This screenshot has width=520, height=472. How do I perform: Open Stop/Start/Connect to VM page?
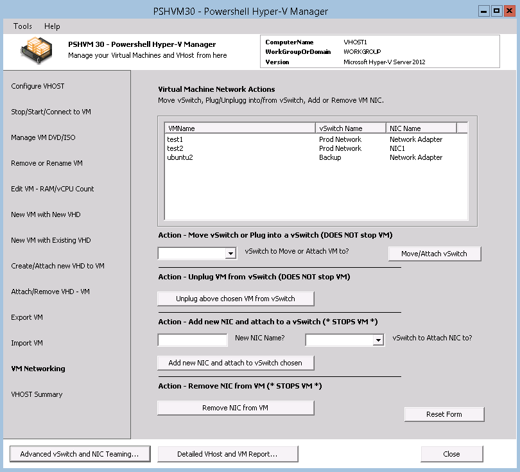coord(51,112)
